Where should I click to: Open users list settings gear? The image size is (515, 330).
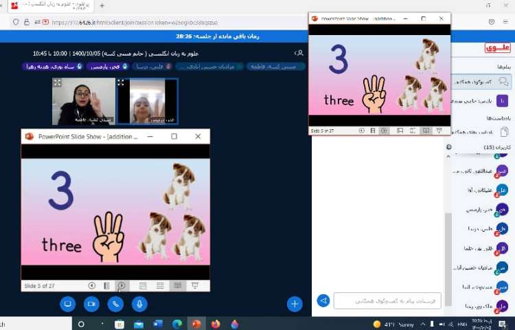pyautogui.click(x=449, y=146)
